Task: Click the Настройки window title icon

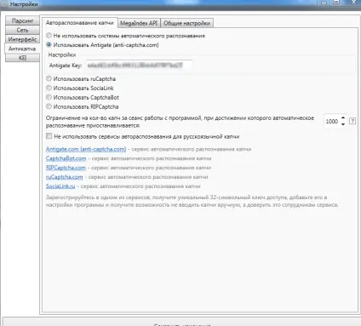Action: click(x=5, y=4)
